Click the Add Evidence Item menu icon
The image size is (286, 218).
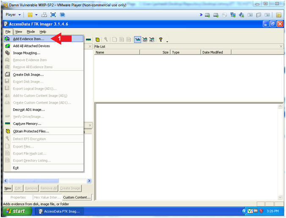click(7, 39)
